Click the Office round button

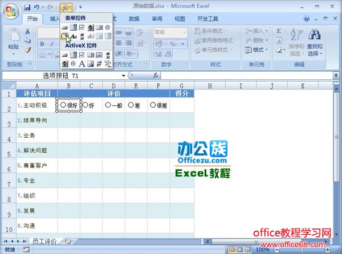pyautogui.click(x=11, y=11)
